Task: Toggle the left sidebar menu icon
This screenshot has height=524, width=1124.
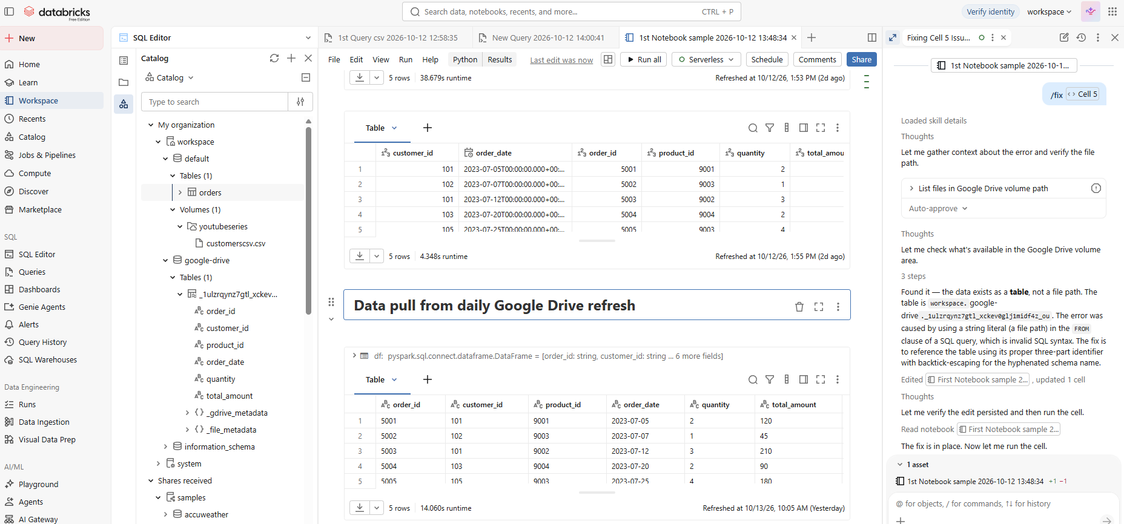Action: (x=9, y=11)
